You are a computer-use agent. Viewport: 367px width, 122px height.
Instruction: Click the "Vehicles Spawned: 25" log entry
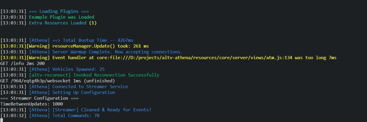pyautogui.click(x=78, y=69)
